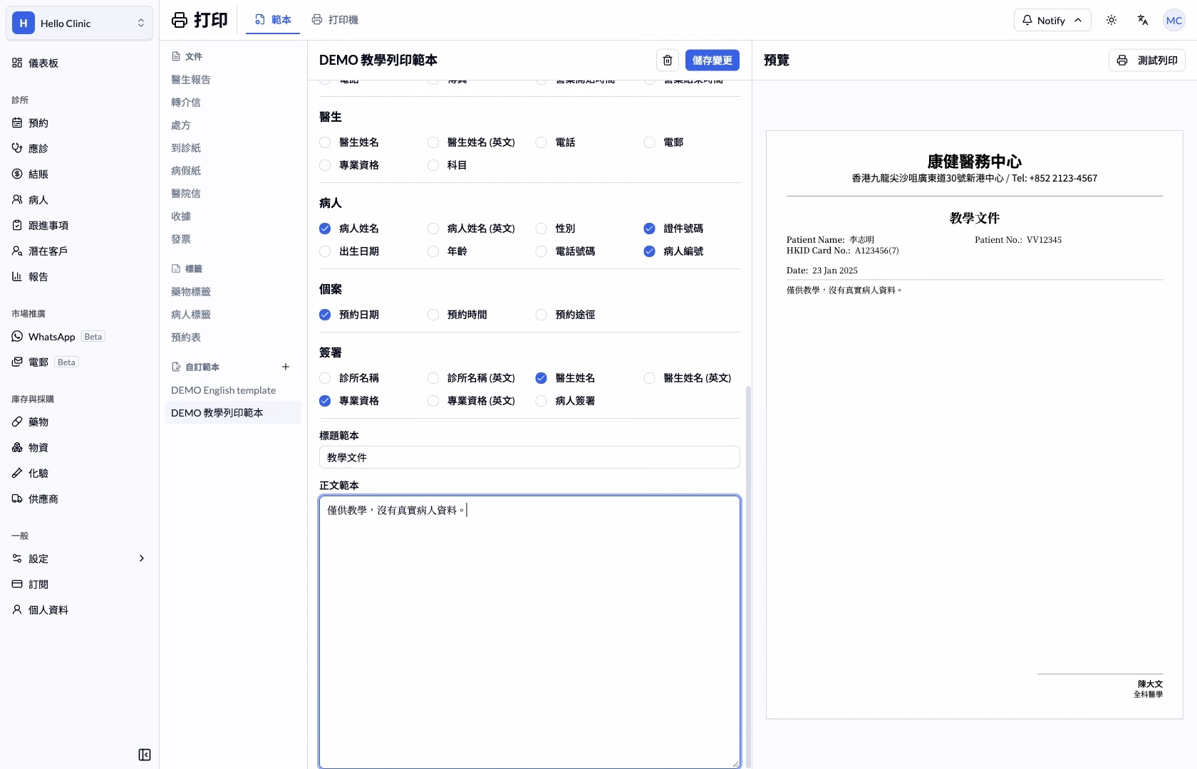Click 儲存變更 save changes button
Screen dimensions: 1197x769
(x=712, y=61)
